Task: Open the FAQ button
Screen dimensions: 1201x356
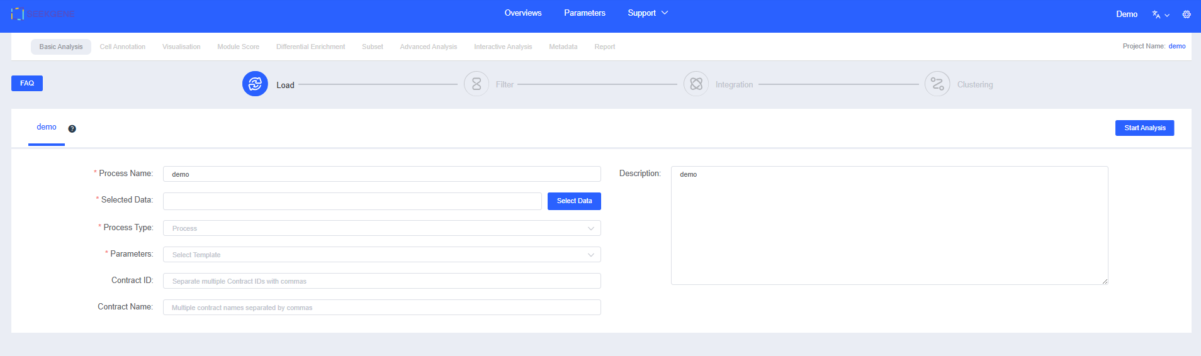Action: [x=27, y=83]
